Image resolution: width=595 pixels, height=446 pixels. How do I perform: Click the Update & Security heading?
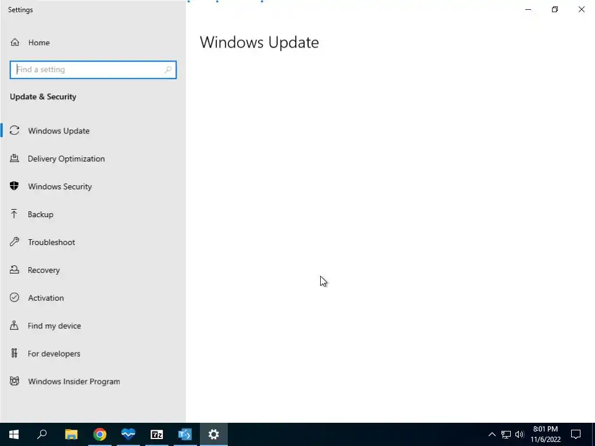(43, 97)
